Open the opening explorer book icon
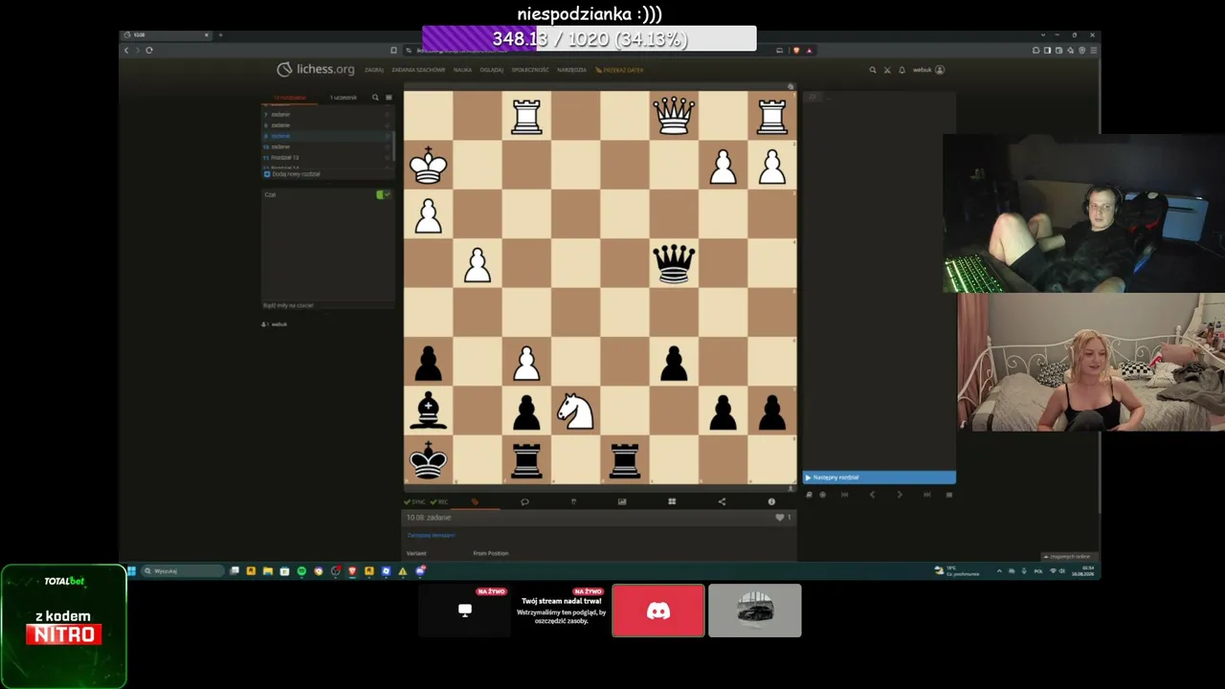This screenshot has width=1225, height=689. 809,495
